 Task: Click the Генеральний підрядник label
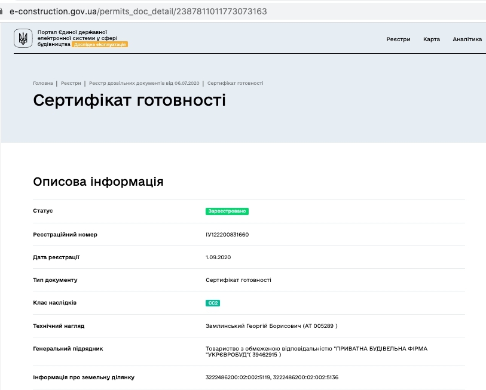point(68,348)
